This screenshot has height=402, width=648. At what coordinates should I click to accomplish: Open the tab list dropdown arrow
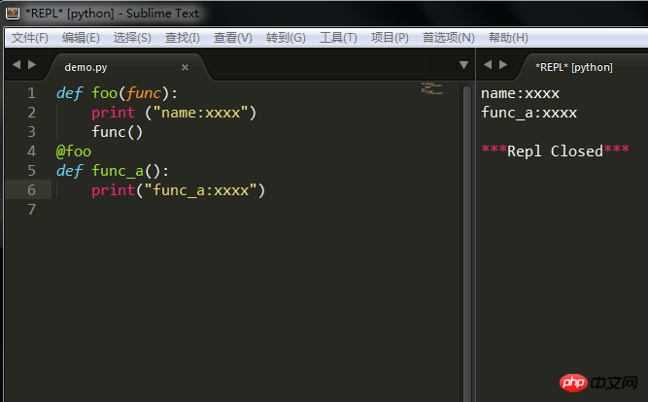(463, 65)
